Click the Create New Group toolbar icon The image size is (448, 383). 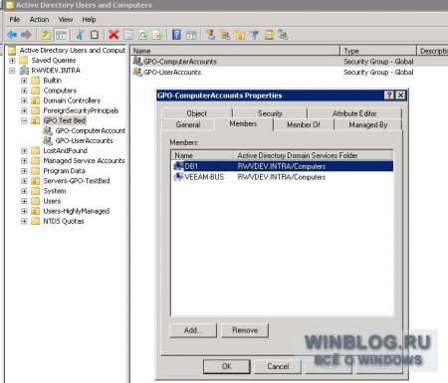tap(225, 35)
